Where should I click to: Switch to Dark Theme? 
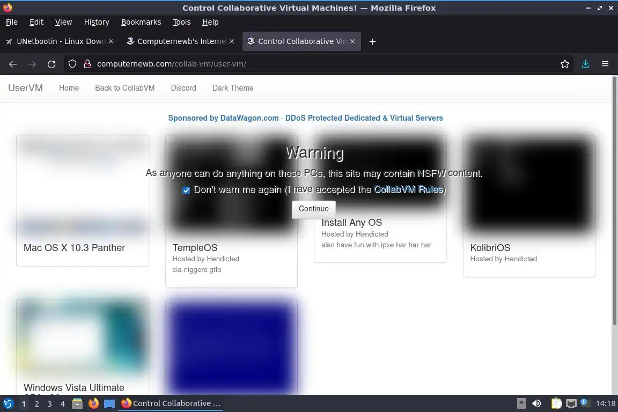(233, 88)
